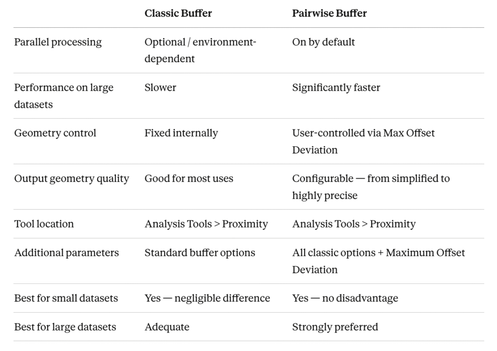The image size is (497, 351).
Task: Click the "Performance on large datasets" row label
Action: pos(64,96)
